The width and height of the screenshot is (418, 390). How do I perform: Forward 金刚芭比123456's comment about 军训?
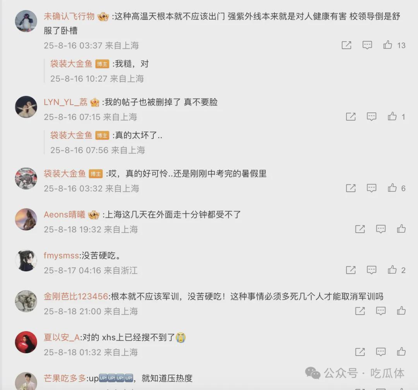(360, 311)
